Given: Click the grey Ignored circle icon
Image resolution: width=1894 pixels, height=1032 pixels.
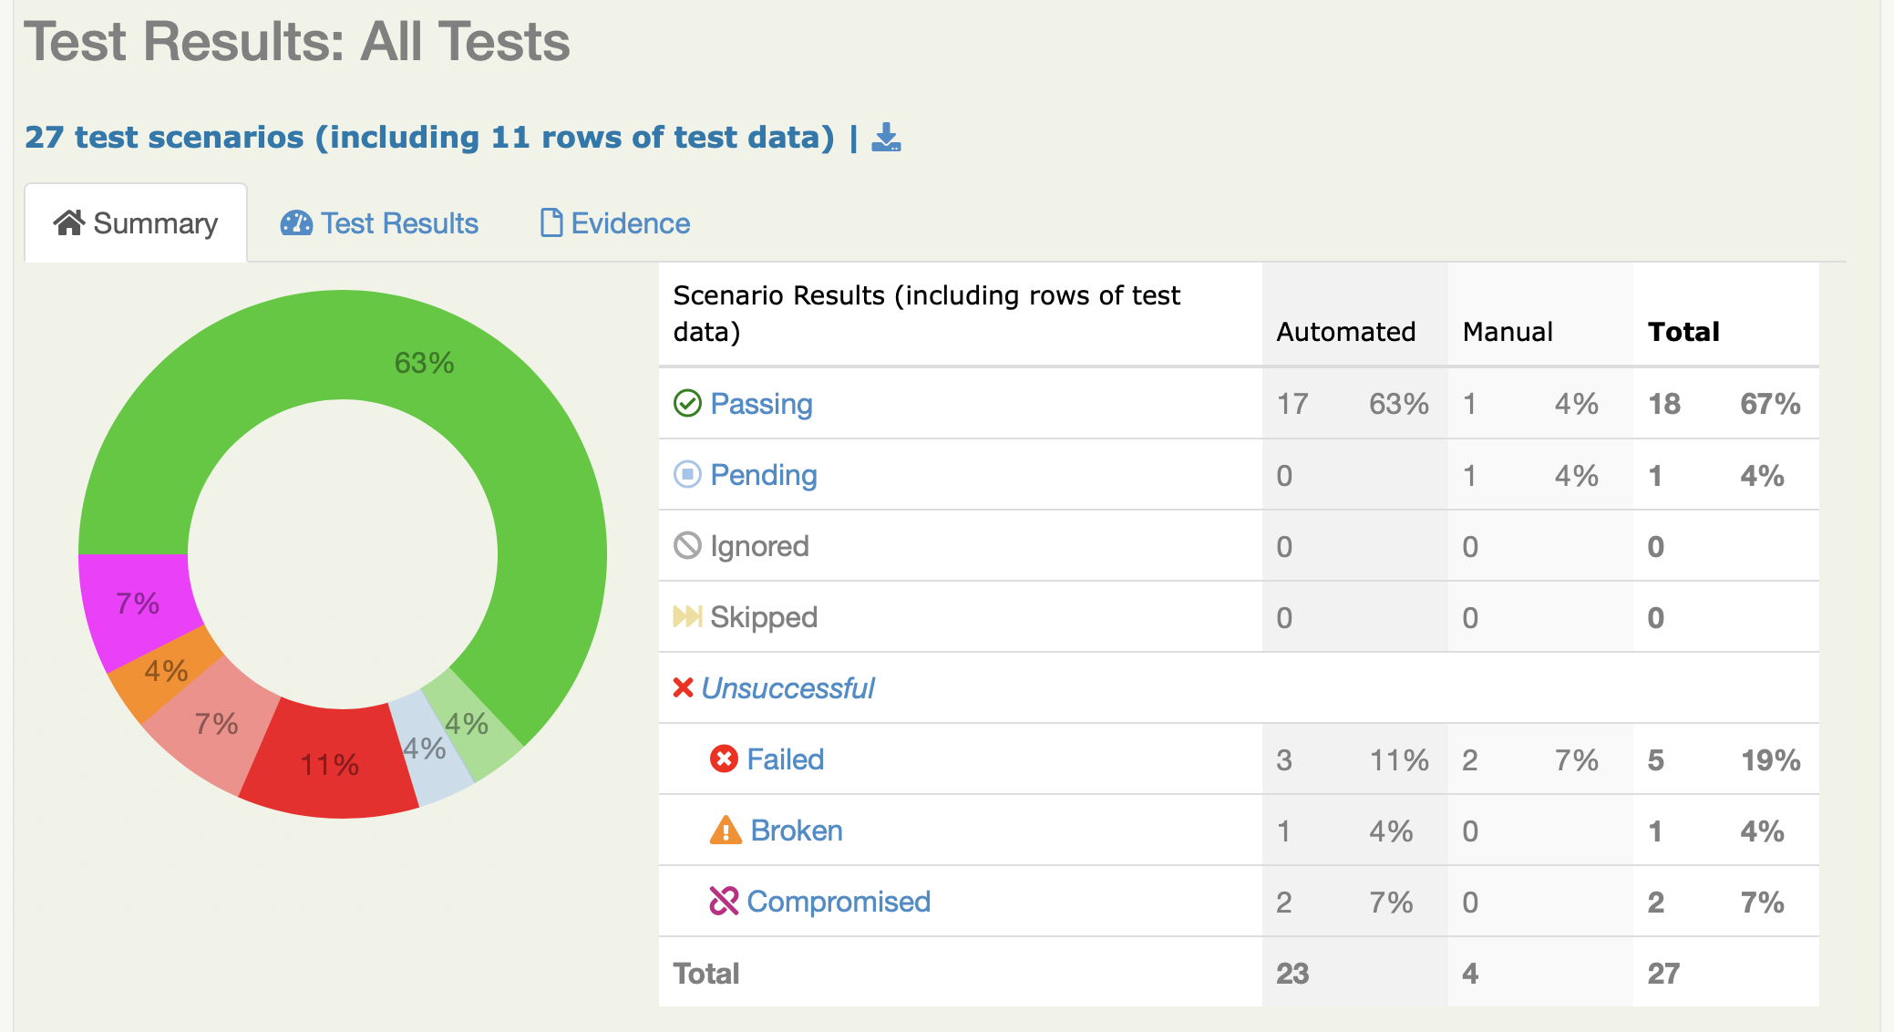Looking at the screenshot, I should [x=687, y=545].
